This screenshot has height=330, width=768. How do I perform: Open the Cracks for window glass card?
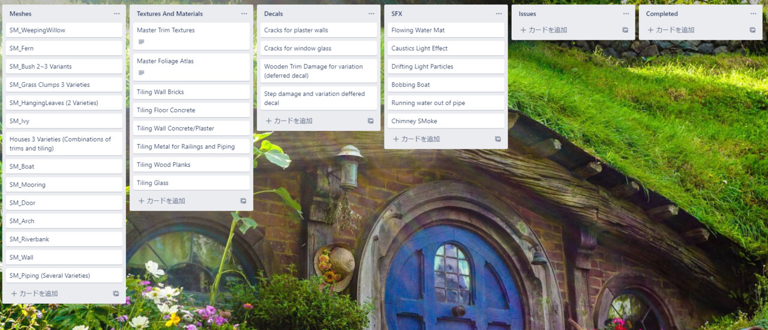pos(319,49)
